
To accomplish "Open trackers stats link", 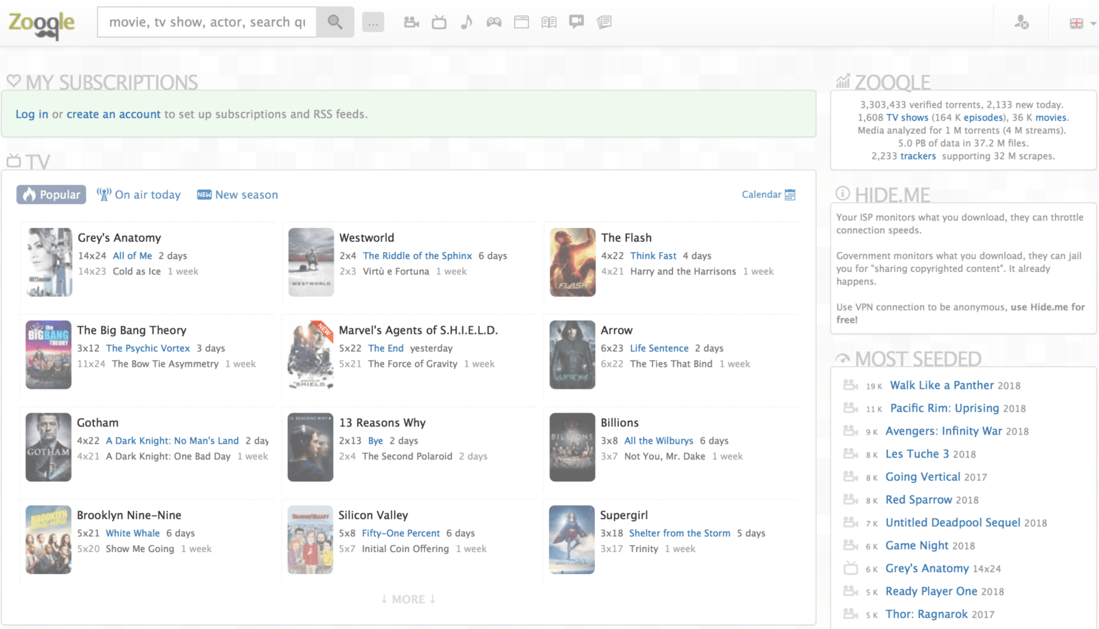I will [918, 156].
